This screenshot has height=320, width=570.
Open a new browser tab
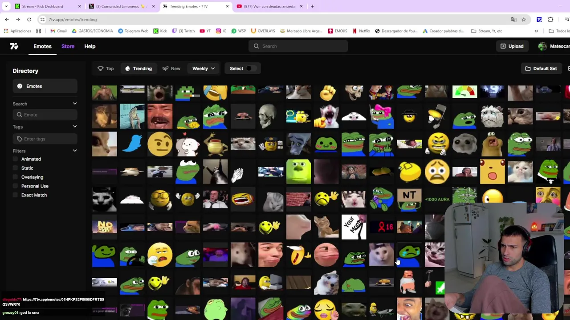(312, 6)
